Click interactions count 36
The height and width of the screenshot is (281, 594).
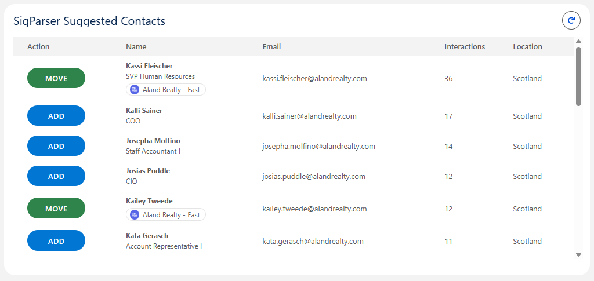tap(448, 79)
